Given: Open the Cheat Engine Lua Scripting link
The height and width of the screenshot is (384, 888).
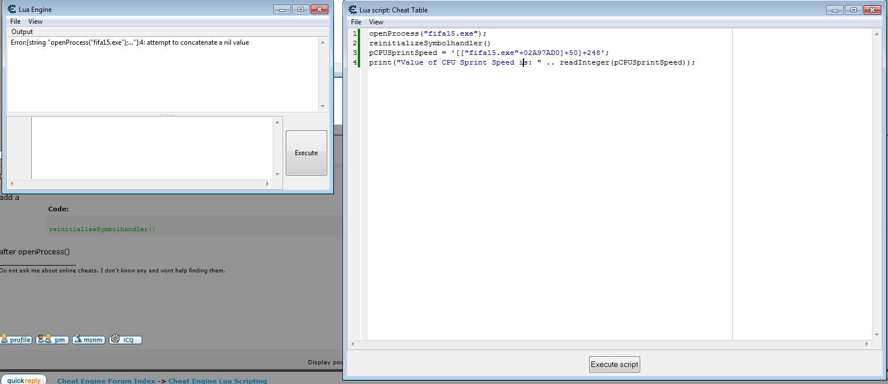Looking at the screenshot, I should point(217,381).
